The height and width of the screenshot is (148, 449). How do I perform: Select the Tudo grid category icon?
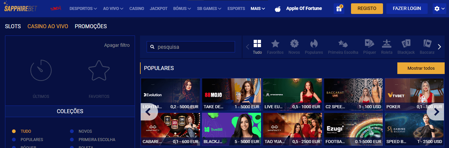257,44
